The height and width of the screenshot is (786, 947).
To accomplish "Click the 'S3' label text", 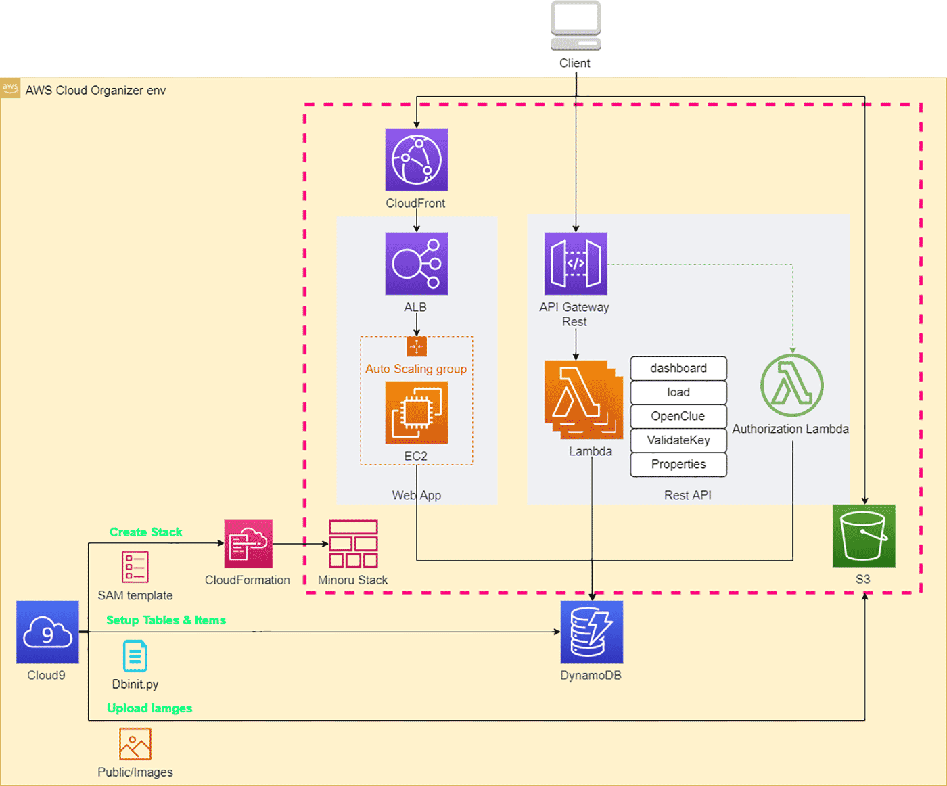I will (863, 579).
